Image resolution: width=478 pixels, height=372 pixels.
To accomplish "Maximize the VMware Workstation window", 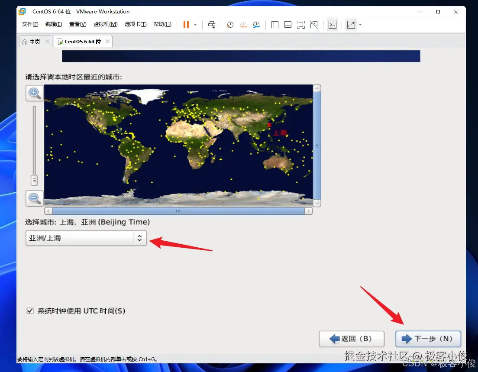I will point(438,12).
